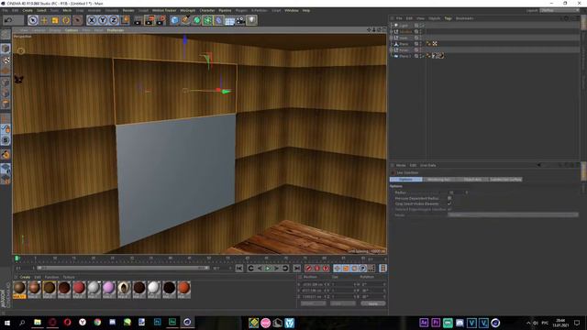The image size is (587, 330).
Task: Add a Light object
Action: 251,20
